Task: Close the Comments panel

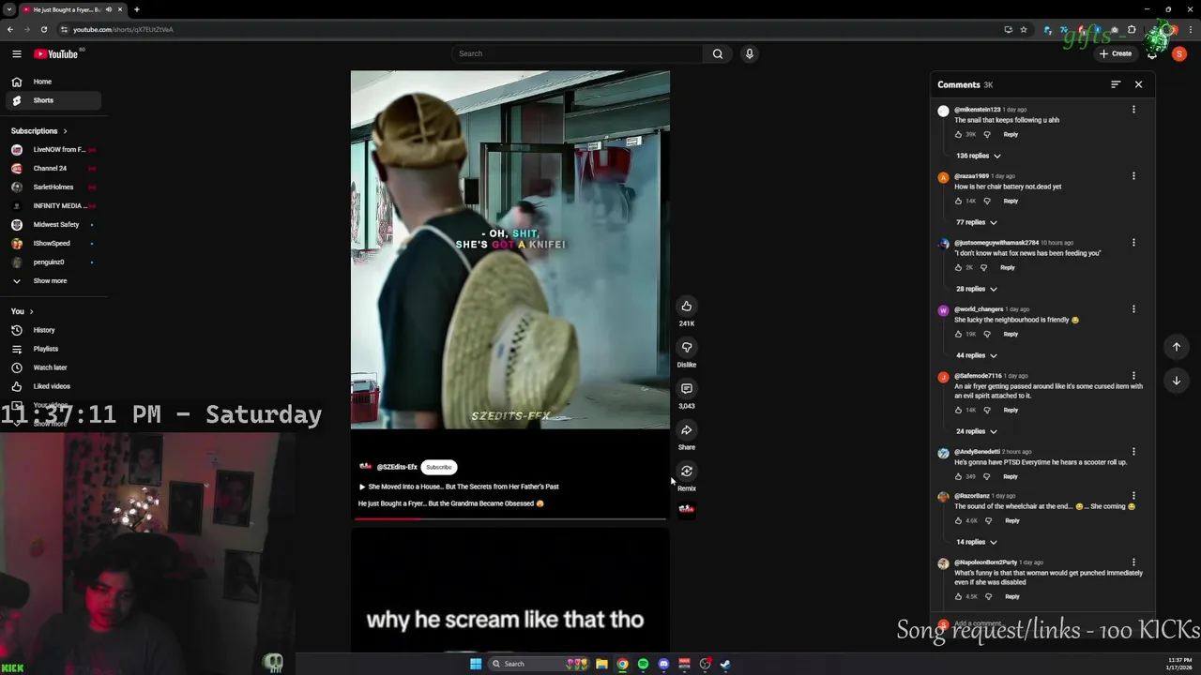Action: pos(1138,84)
